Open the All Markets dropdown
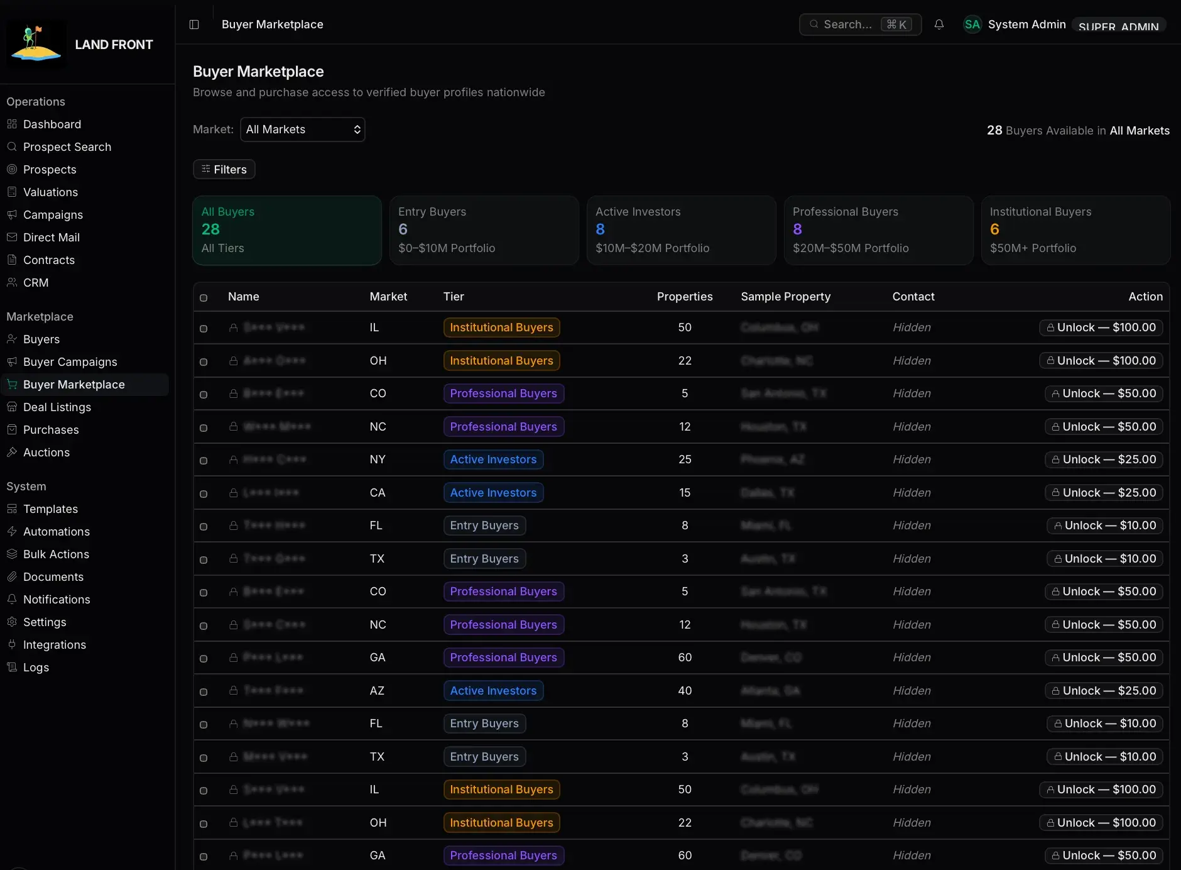Image resolution: width=1181 pixels, height=870 pixels. point(302,129)
